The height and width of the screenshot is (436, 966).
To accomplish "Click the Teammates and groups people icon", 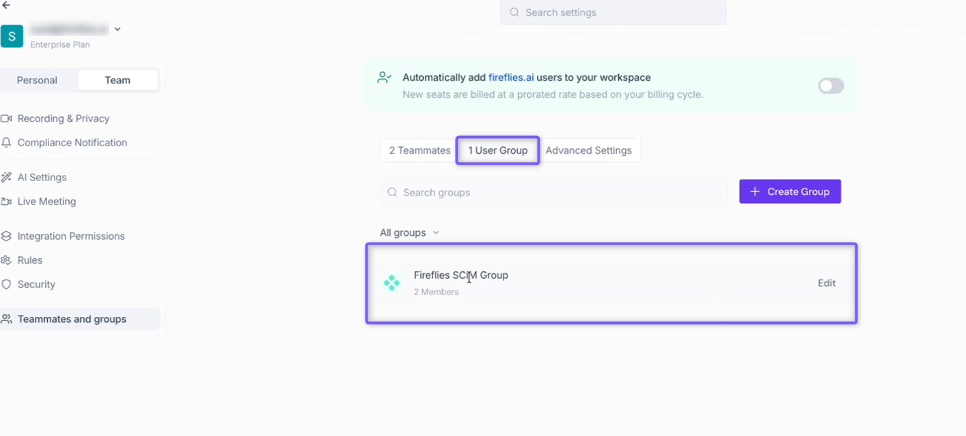I will pos(6,319).
